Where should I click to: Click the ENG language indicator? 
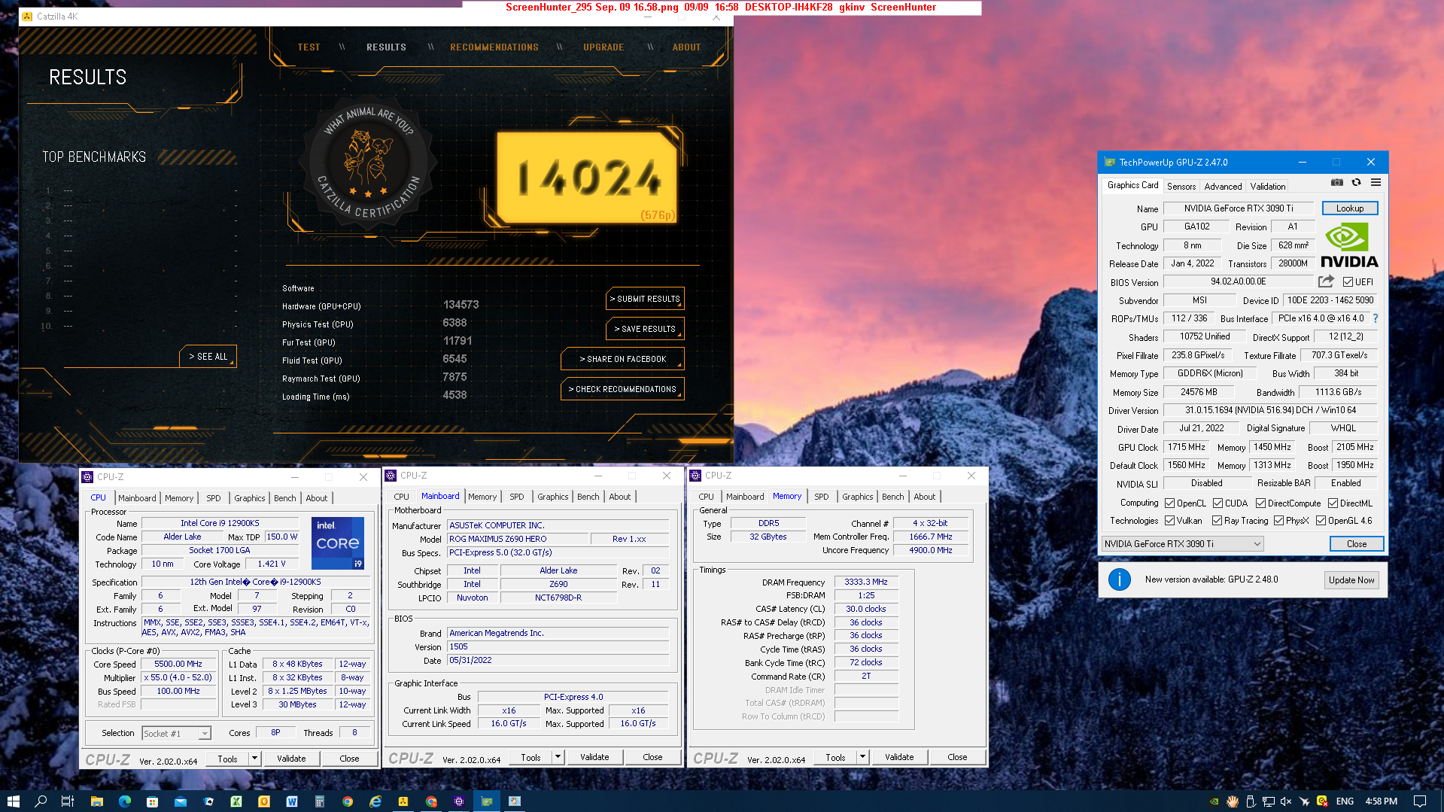[x=1345, y=801]
